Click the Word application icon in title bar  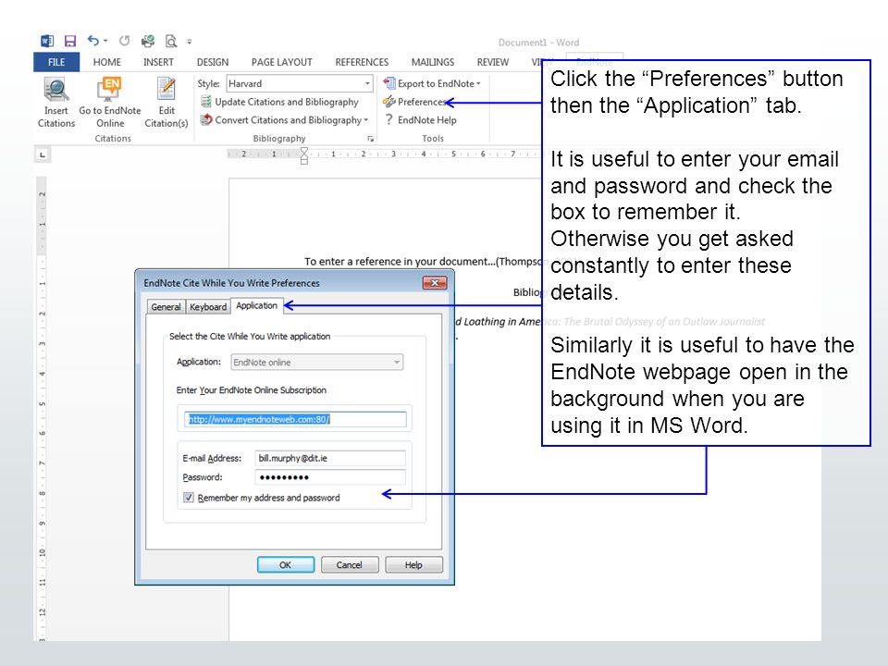(47, 41)
